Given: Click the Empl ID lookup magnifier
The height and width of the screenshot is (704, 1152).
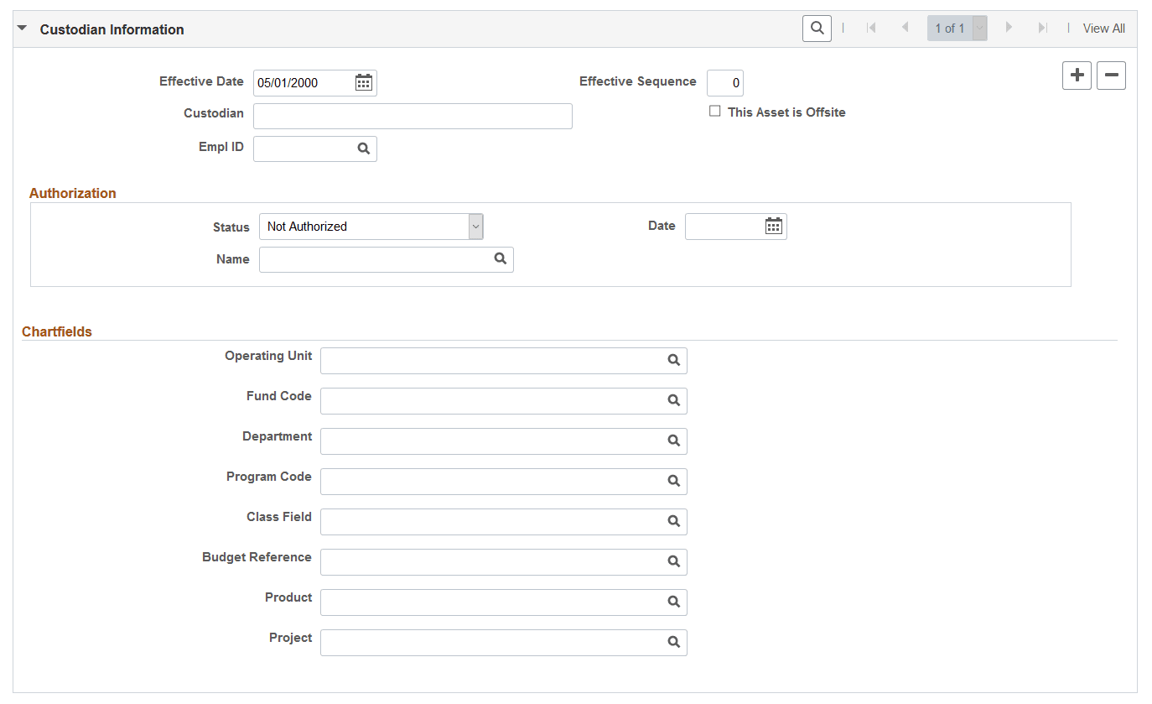Looking at the screenshot, I should tap(363, 148).
